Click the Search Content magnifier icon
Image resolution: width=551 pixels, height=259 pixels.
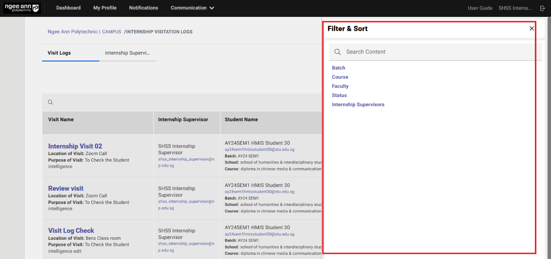[x=338, y=52]
